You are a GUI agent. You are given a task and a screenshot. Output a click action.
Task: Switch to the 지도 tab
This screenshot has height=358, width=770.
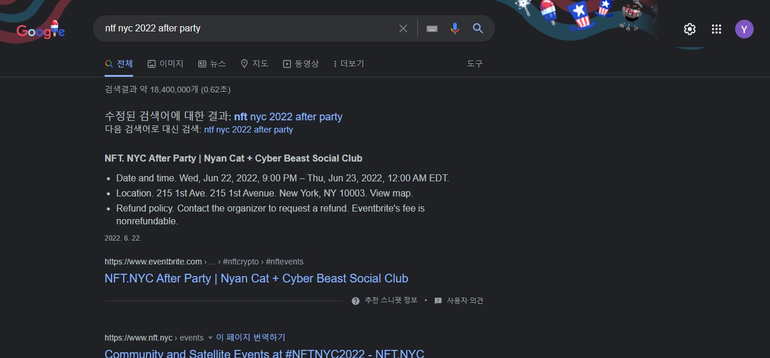[255, 64]
